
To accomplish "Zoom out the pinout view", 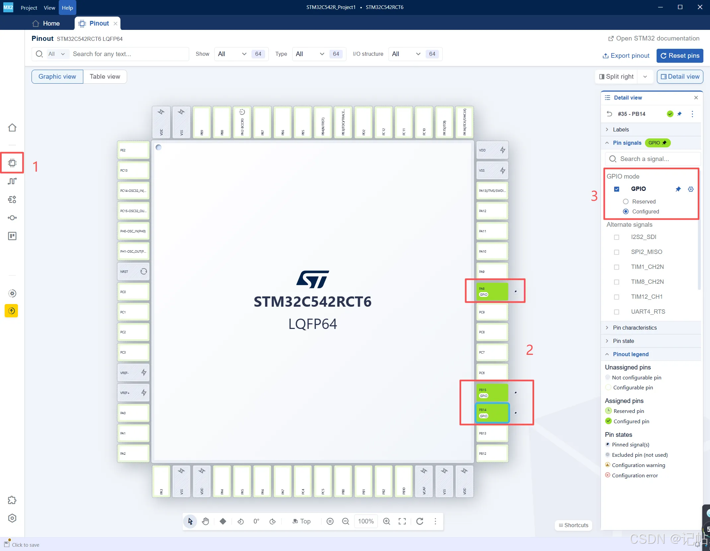I will (x=346, y=521).
